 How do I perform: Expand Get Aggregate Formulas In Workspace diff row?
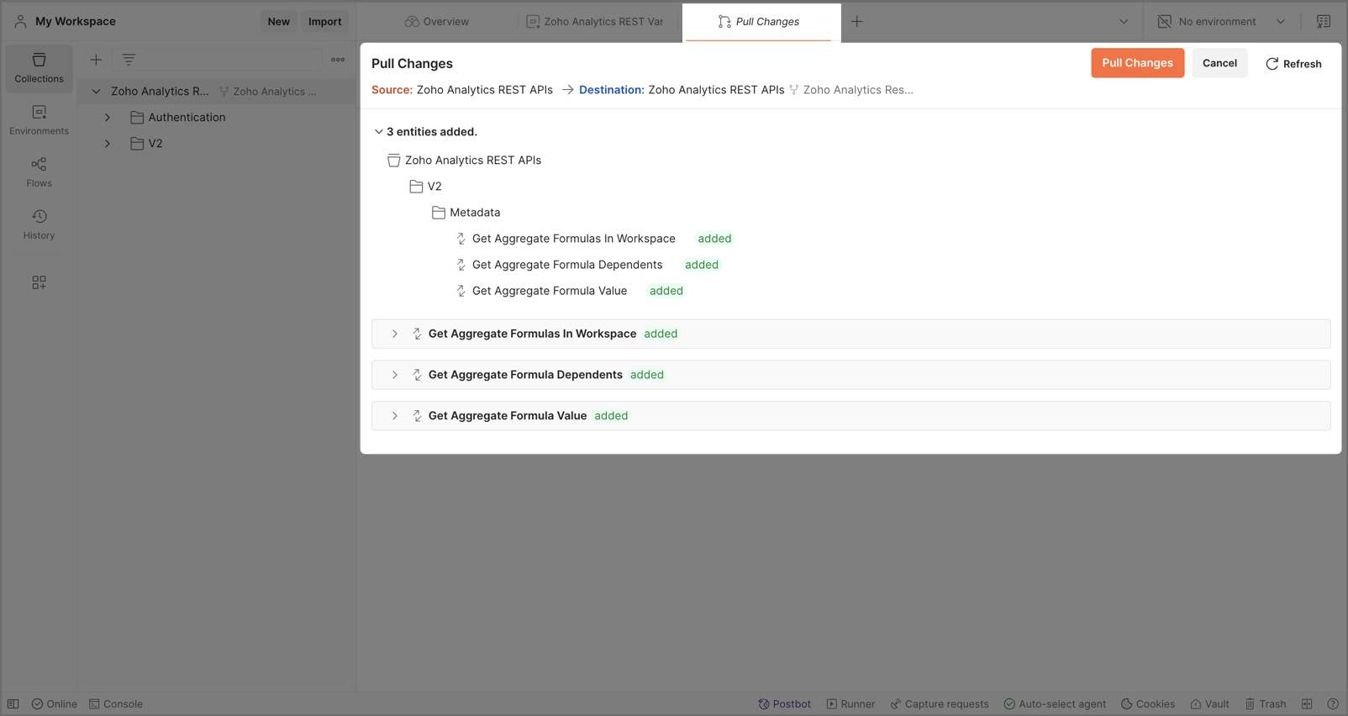(394, 334)
